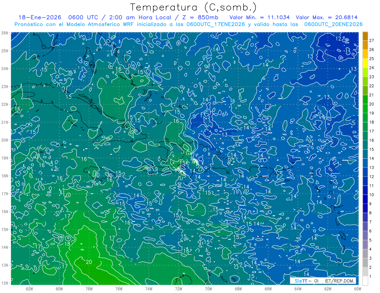Pick the purple swatch between 5 and 6
The height and width of the screenshot is (293, 380).
pyautogui.click(x=365, y=235)
